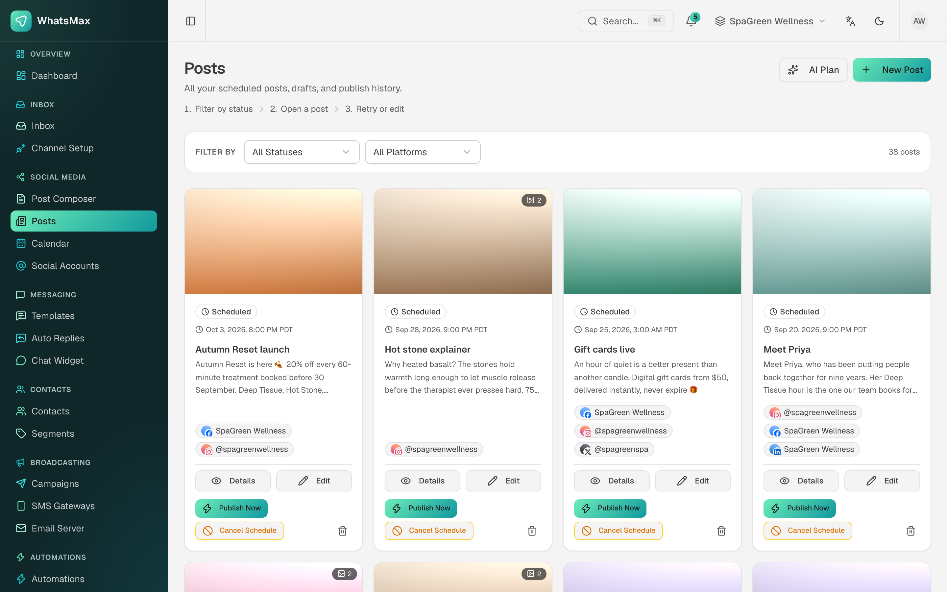Open the AW user avatar menu

pyautogui.click(x=919, y=21)
